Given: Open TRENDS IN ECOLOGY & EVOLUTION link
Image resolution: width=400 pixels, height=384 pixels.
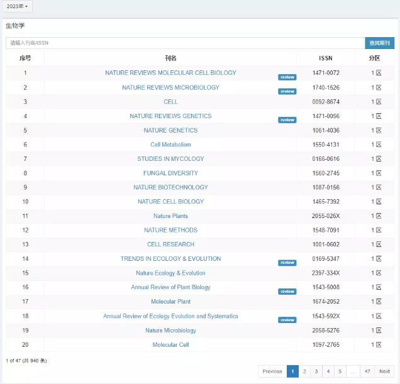Looking at the screenshot, I should click(x=170, y=258).
